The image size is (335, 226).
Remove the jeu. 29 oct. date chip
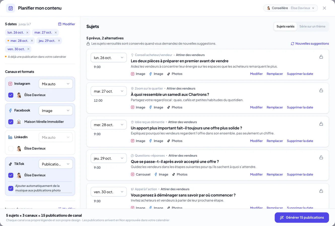59,41
